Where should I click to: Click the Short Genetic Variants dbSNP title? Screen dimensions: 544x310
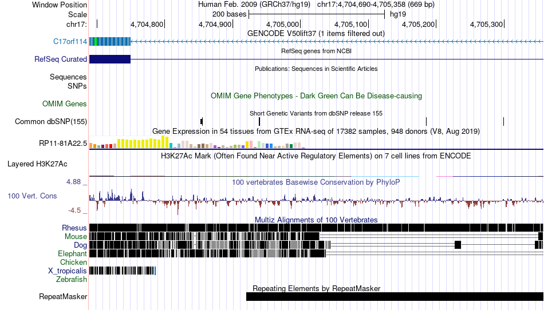point(316,114)
